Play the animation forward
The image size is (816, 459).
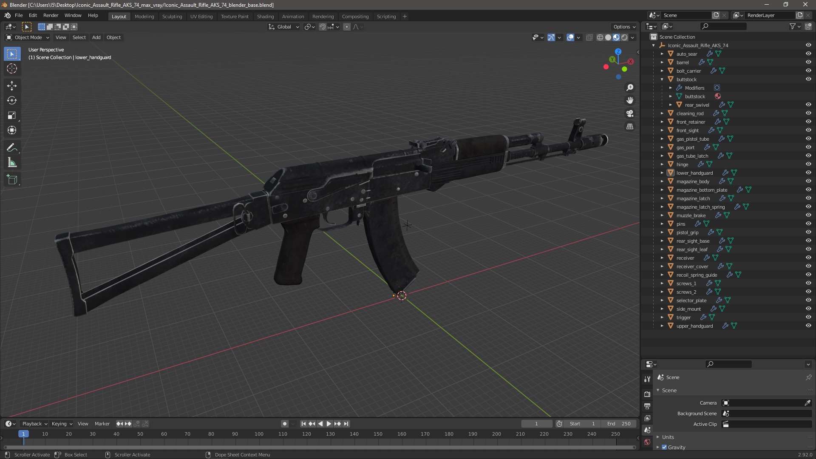point(329,424)
